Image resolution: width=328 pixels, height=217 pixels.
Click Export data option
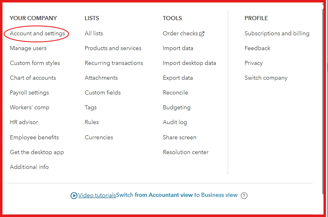click(178, 78)
